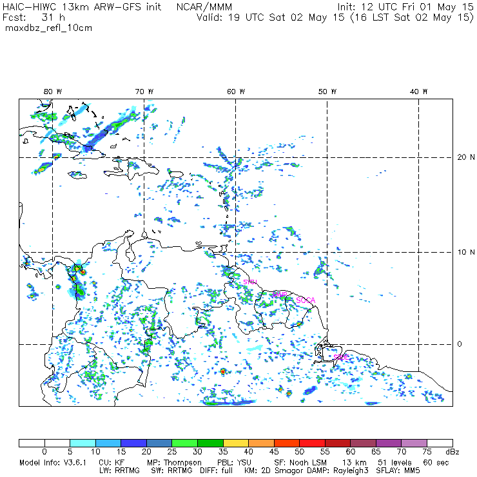Click the MP: Thompson scheme text
Screen dimensions: 477x477
174,463
